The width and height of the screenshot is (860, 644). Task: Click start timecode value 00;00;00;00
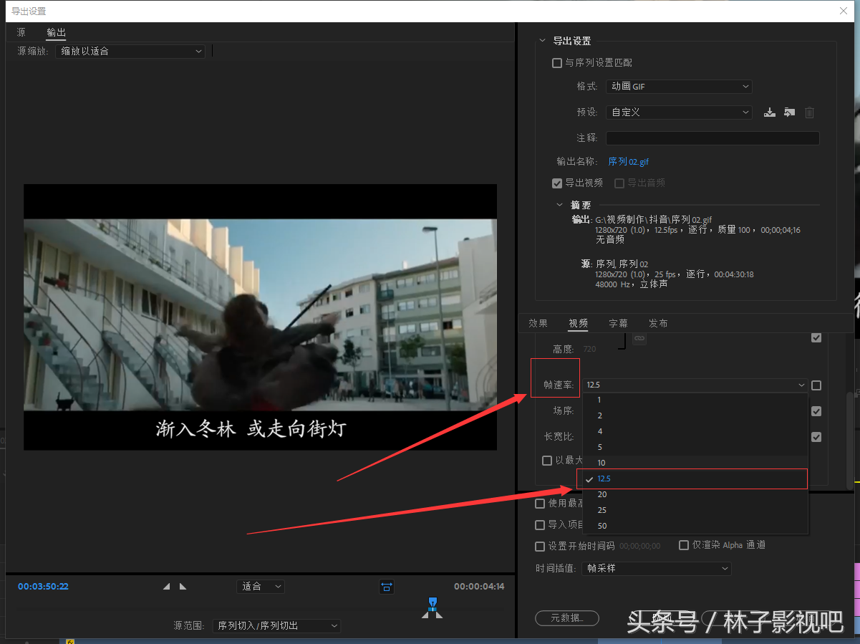click(640, 546)
